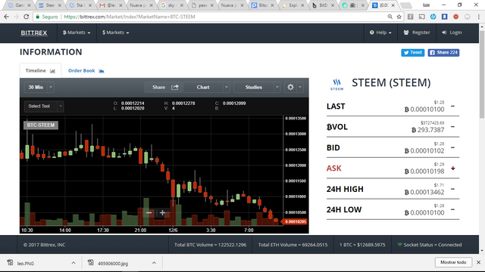485x272 pixels.
Task: Click the Tweet button
Action: [412, 52]
